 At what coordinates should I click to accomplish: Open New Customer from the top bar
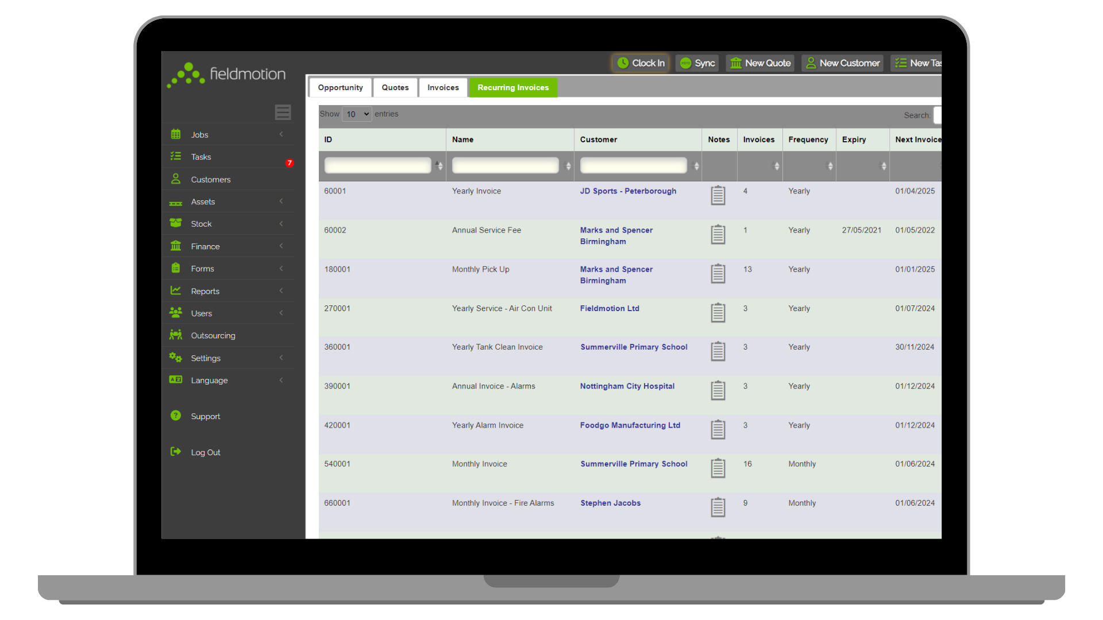click(811, 63)
